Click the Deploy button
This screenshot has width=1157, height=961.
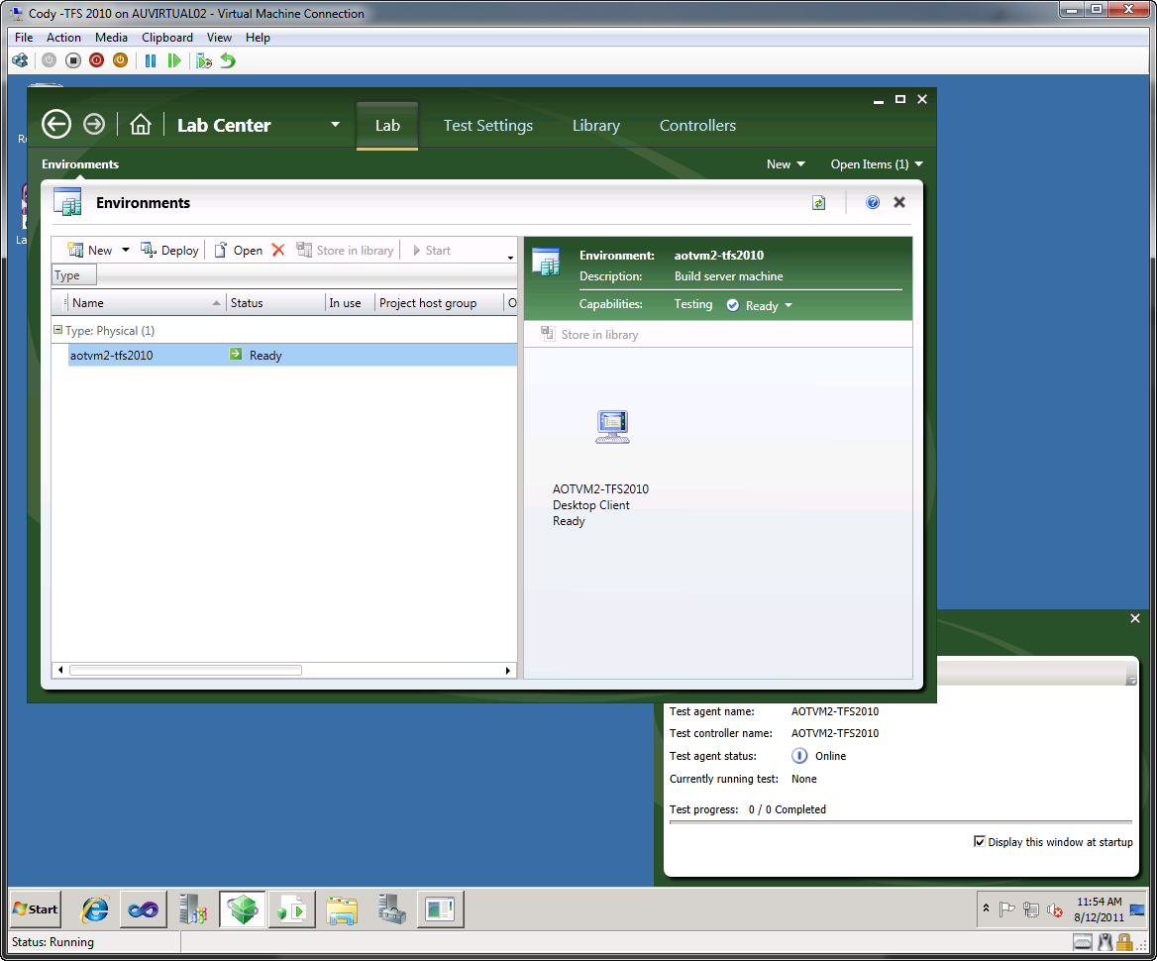click(169, 251)
